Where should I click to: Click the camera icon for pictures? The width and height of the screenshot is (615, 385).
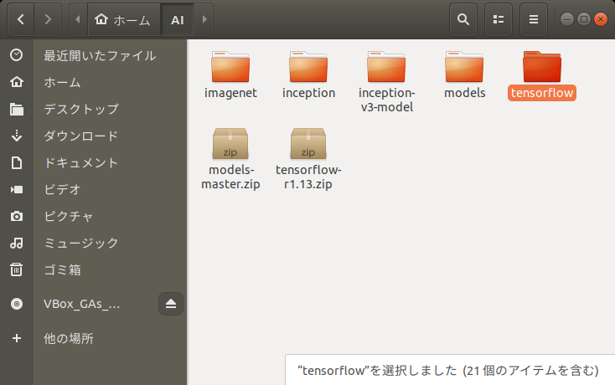(x=17, y=216)
